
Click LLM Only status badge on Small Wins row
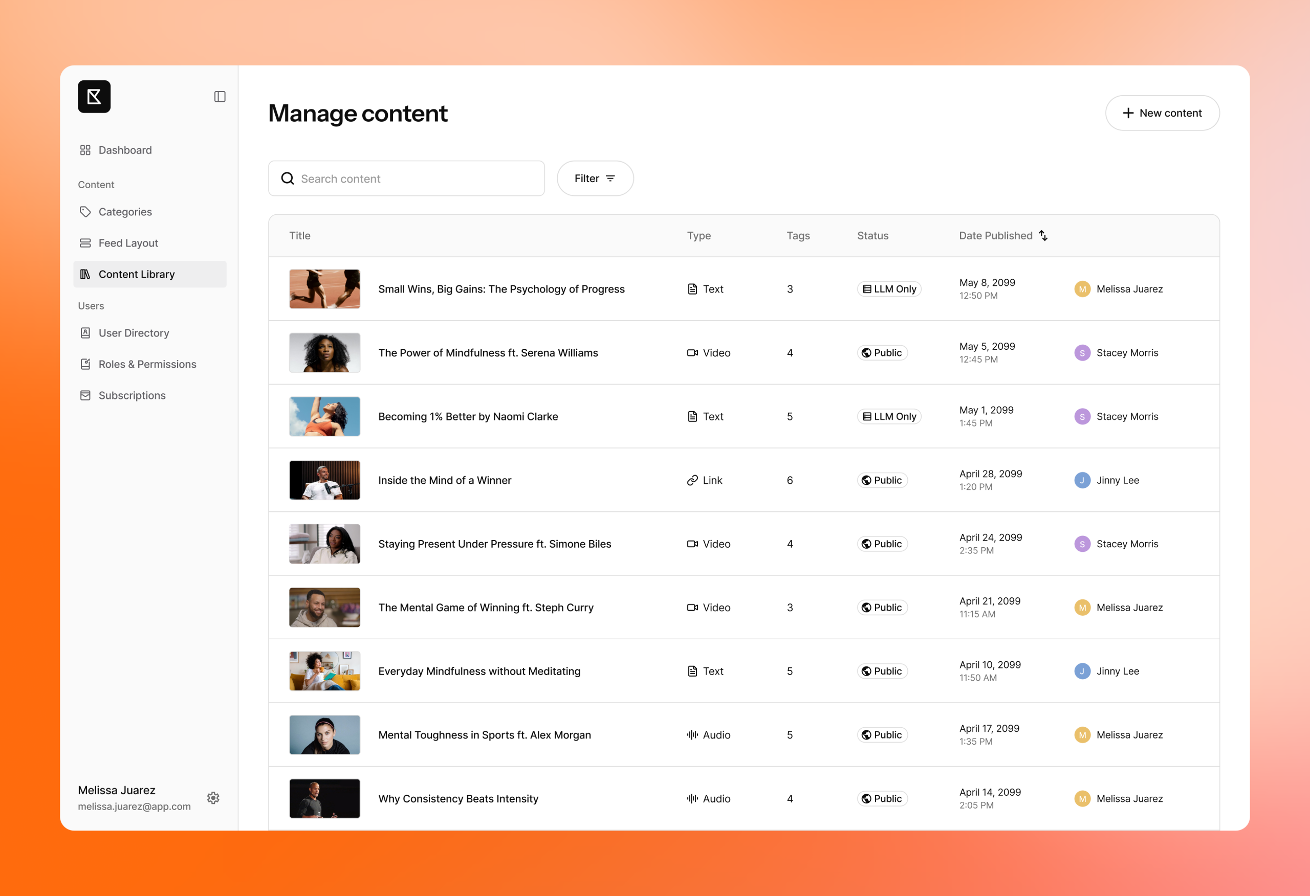click(889, 289)
